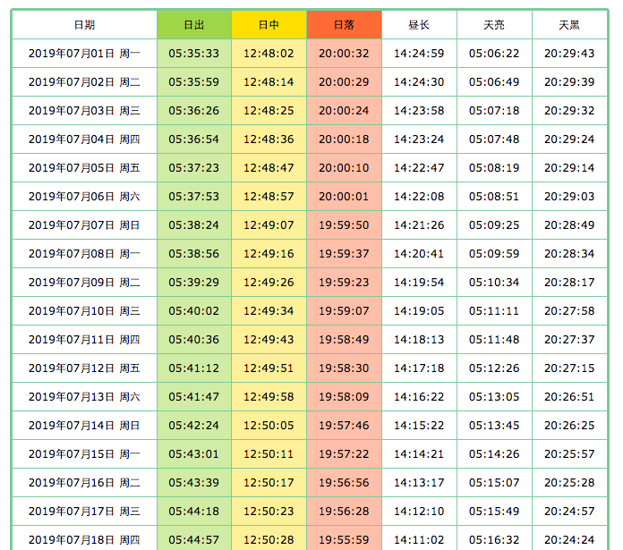This screenshot has height=550, width=623.
Task: Select sunrise time 05:43:39
Action: pos(194,483)
